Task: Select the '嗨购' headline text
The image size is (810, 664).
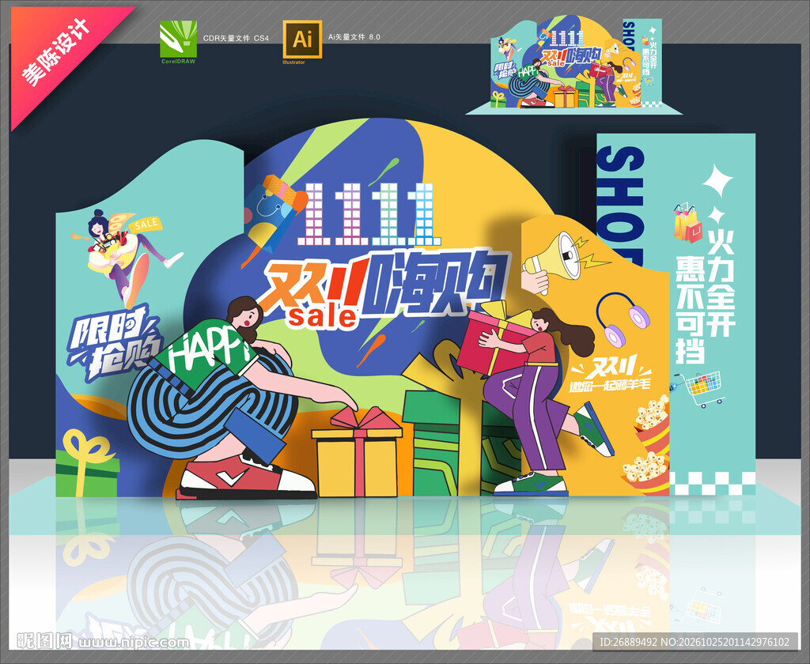Action: tap(437, 282)
